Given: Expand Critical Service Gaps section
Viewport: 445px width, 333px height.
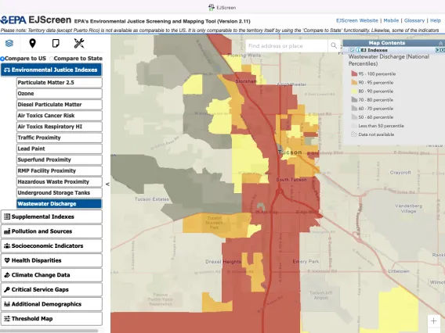Looking at the screenshot, I should tap(52, 290).
